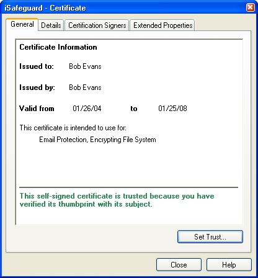Click the Valid from label

coord(37,109)
